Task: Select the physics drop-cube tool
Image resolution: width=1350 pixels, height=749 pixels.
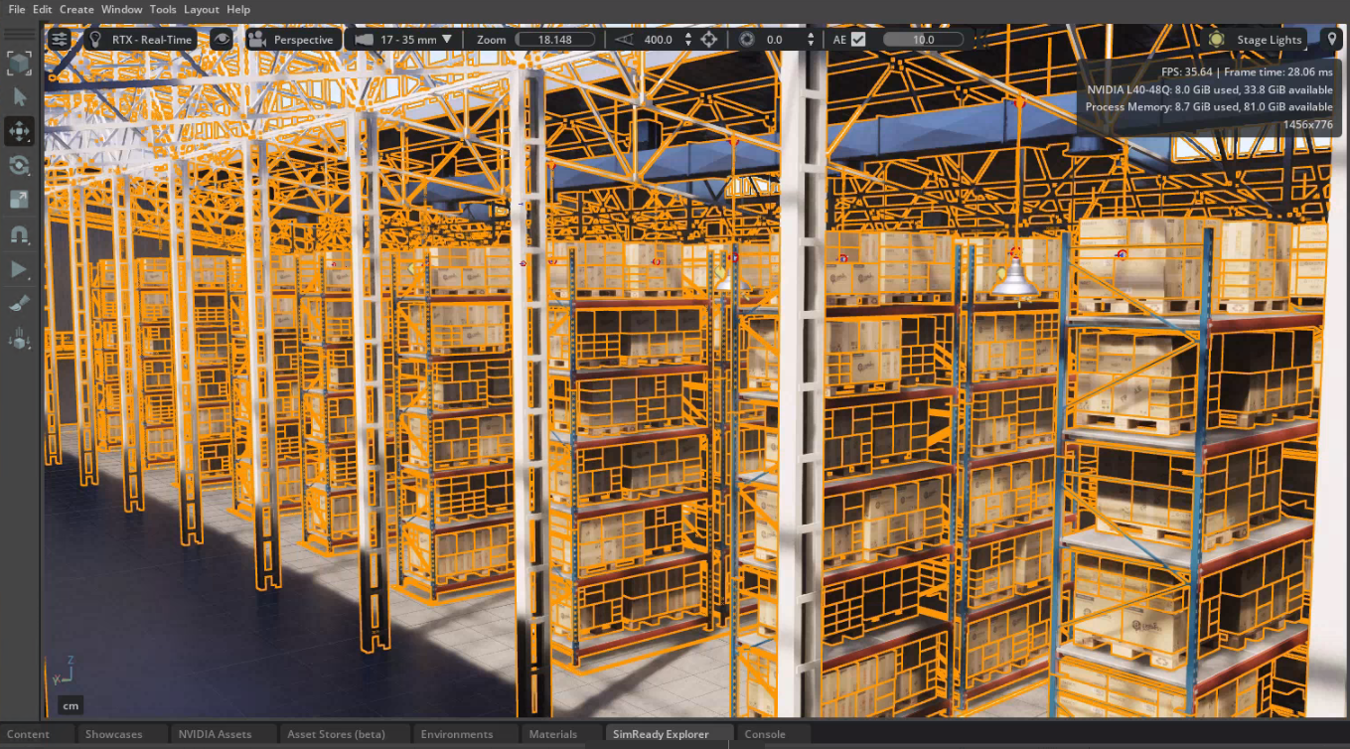Action: pyautogui.click(x=19, y=339)
